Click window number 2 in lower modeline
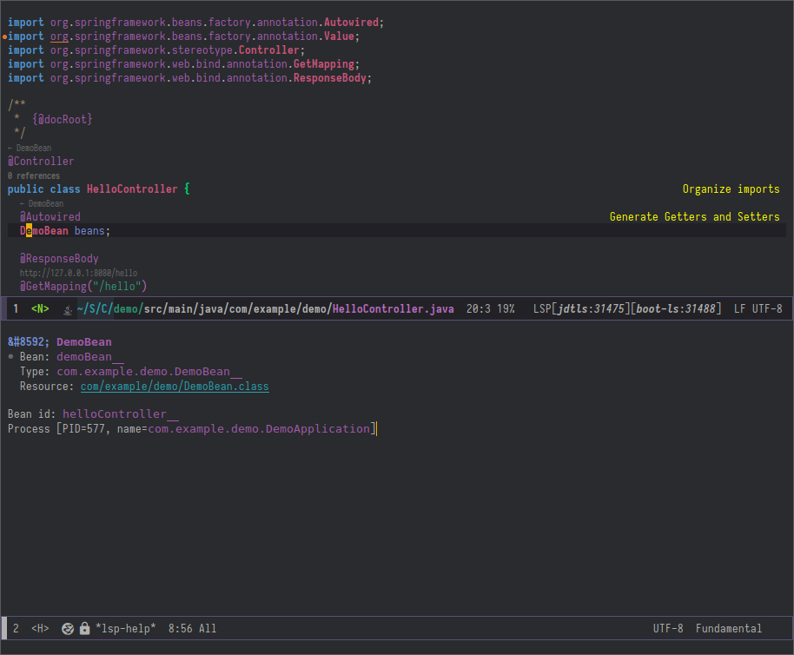 (17, 629)
